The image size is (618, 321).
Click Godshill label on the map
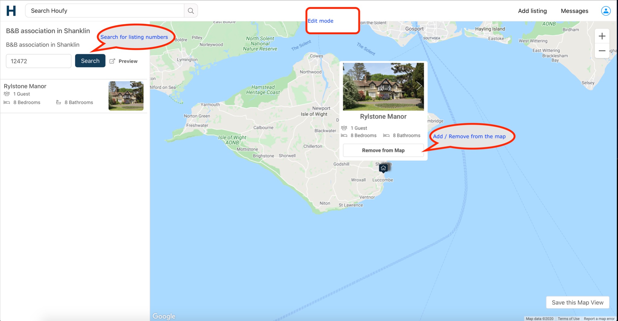click(341, 164)
